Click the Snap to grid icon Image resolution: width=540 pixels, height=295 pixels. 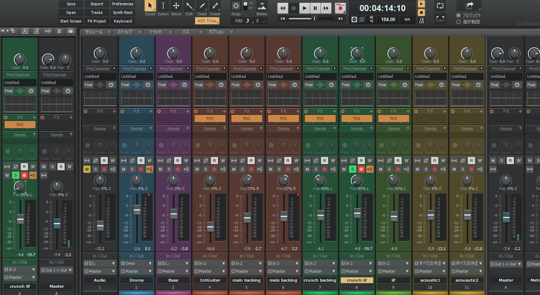coord(236,6)
